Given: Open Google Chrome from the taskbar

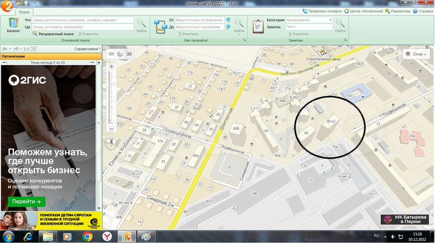Looking at the screenshot, I should pyautogui.click(x=86, y=236).
